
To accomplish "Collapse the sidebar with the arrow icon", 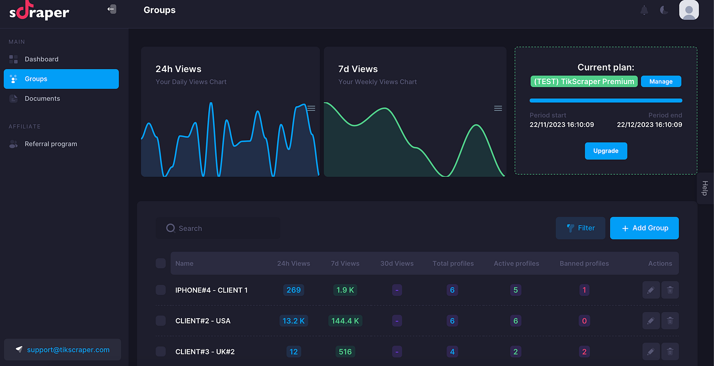I will (x=111, y=9).
